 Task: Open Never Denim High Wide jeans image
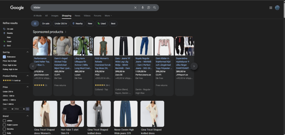click(x=126, y=114)
